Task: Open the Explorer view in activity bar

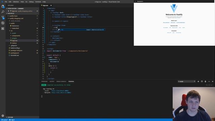Action: pos(3,6)
